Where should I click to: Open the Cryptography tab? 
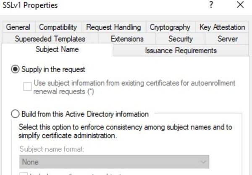pyautogui.click(x=170, y=27)
